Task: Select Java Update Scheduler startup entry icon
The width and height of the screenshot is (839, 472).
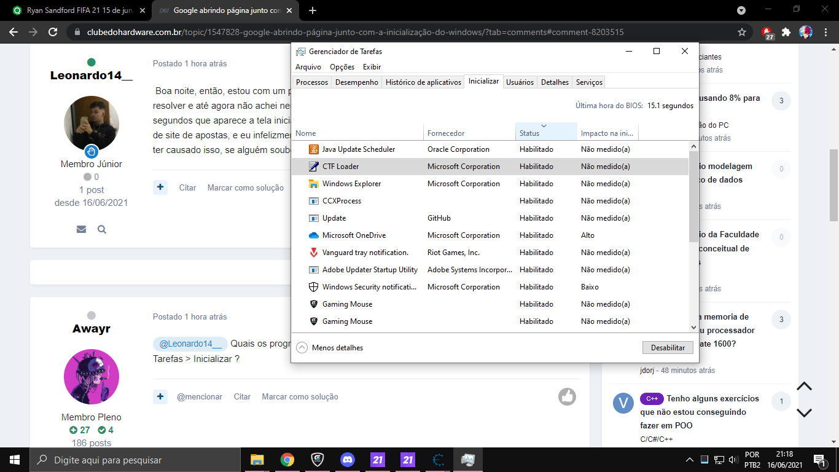Action: [x=313, y=149]
